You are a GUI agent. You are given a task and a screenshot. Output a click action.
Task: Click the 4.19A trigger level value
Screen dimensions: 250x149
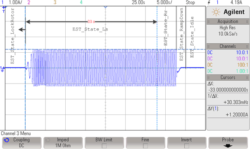coord(236,2)
